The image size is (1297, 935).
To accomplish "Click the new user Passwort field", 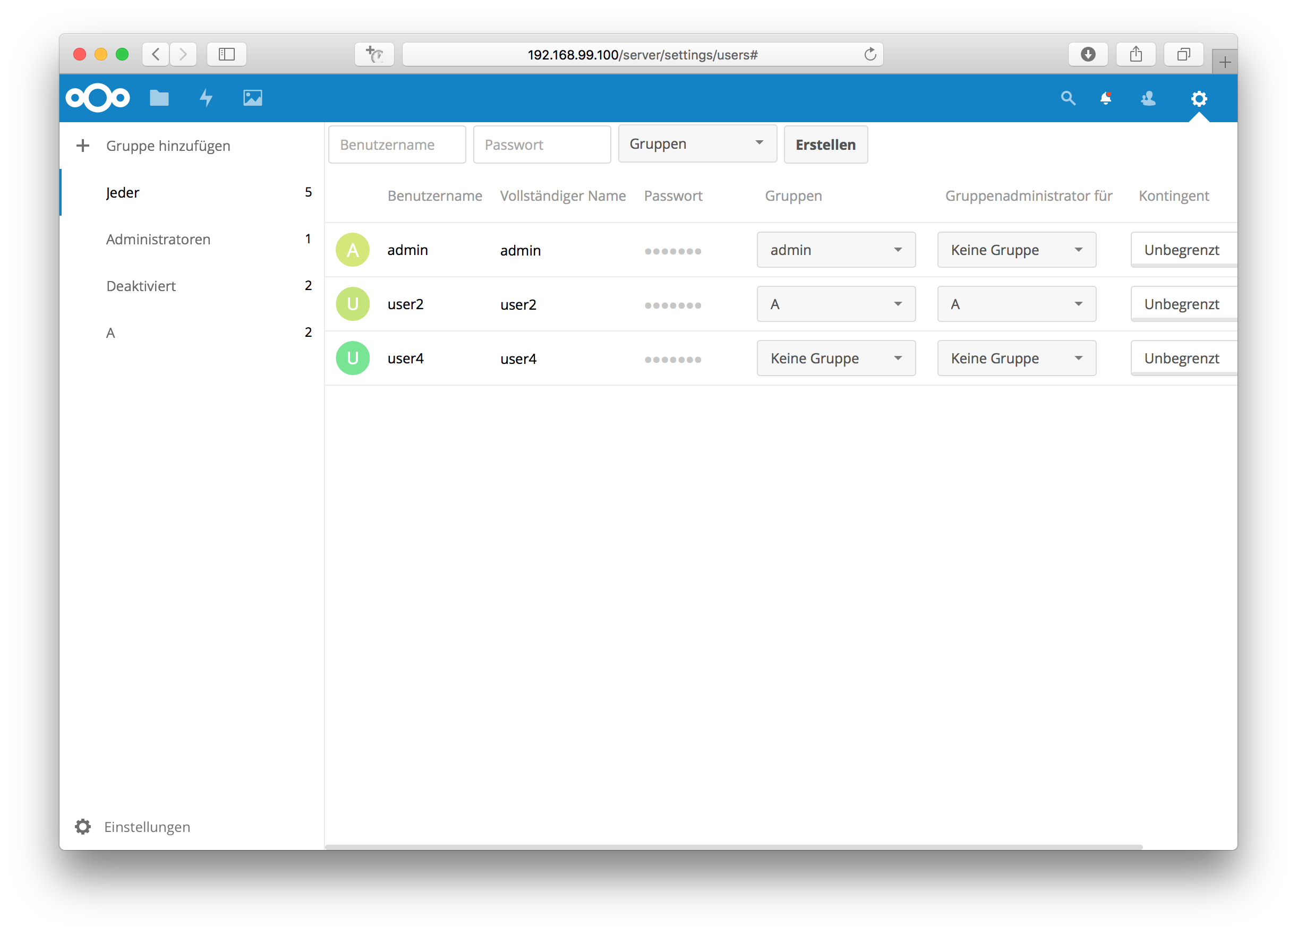I will (542, 144).
